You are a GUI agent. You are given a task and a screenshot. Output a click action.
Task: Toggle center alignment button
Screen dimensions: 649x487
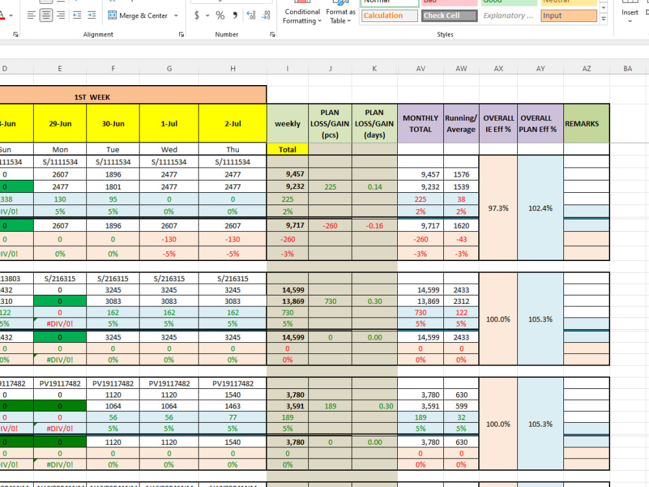coord(46,16)
